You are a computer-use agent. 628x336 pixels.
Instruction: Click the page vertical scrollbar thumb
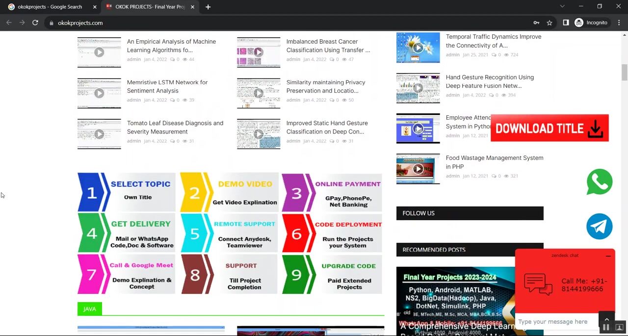[625, 72]
